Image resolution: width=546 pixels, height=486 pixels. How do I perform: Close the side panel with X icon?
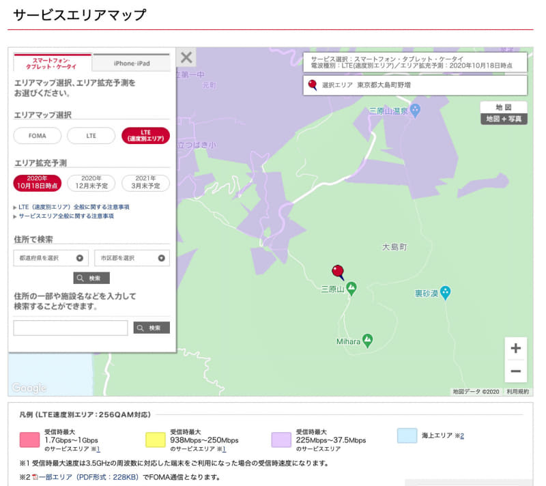pos(186,57)
